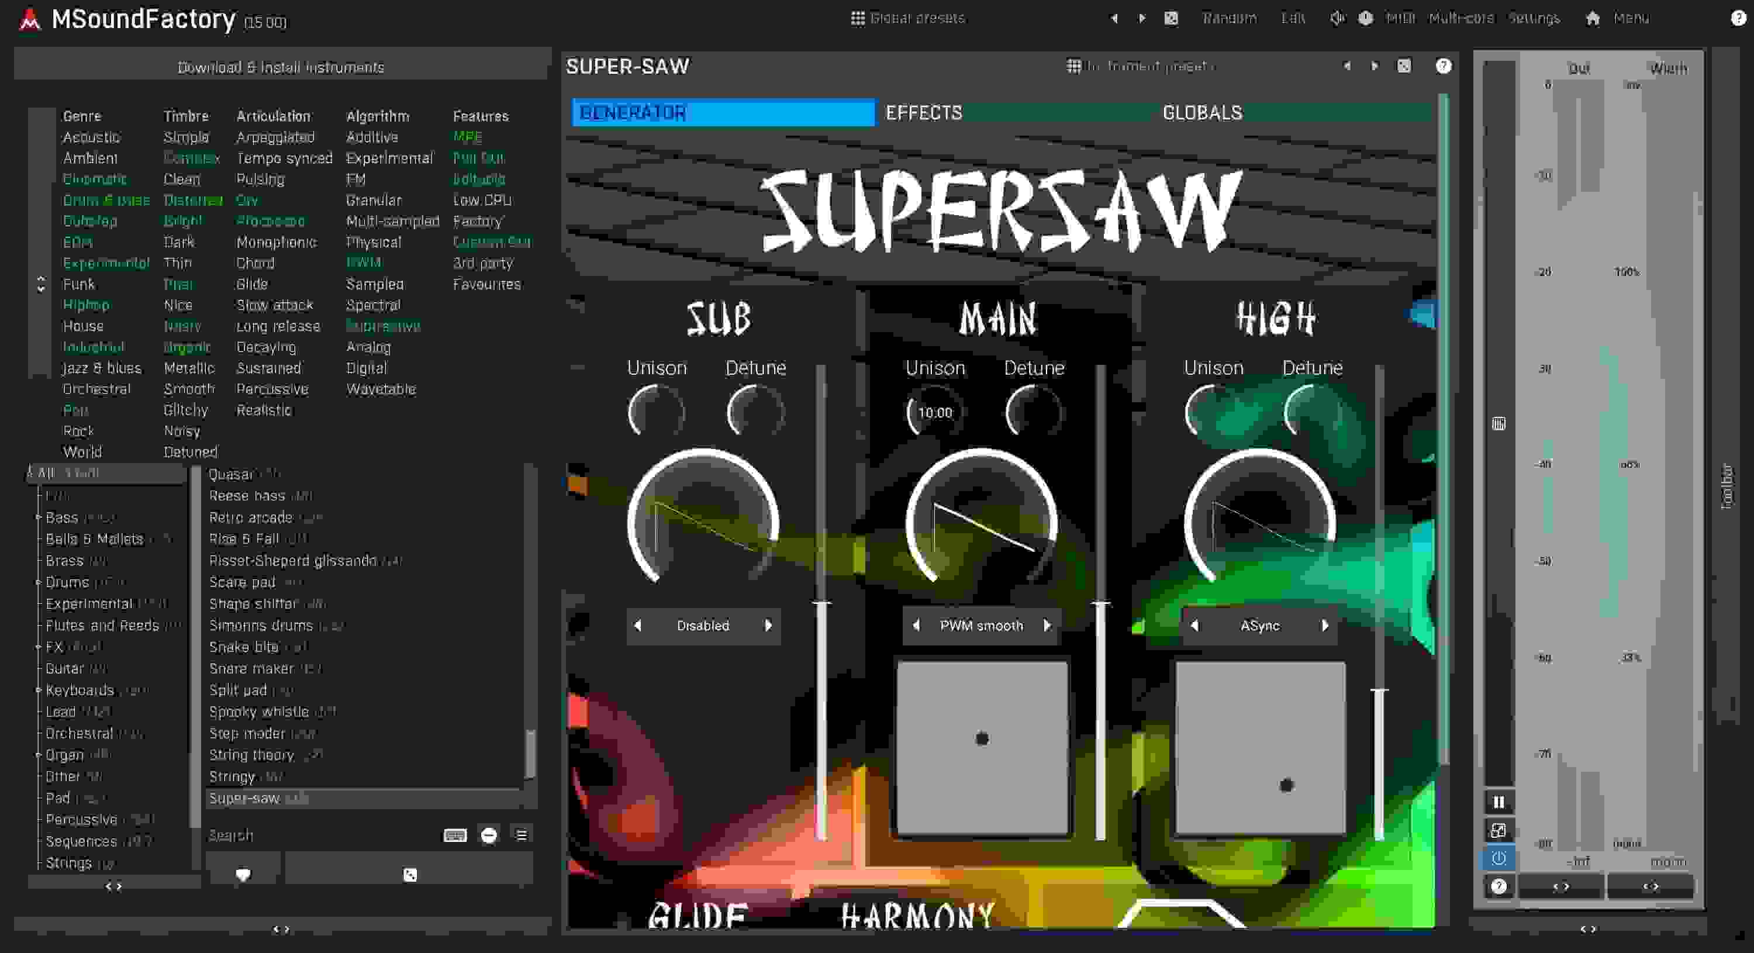
Task: Click the home icon next to Menu
Action: [x=1593, y=18]
